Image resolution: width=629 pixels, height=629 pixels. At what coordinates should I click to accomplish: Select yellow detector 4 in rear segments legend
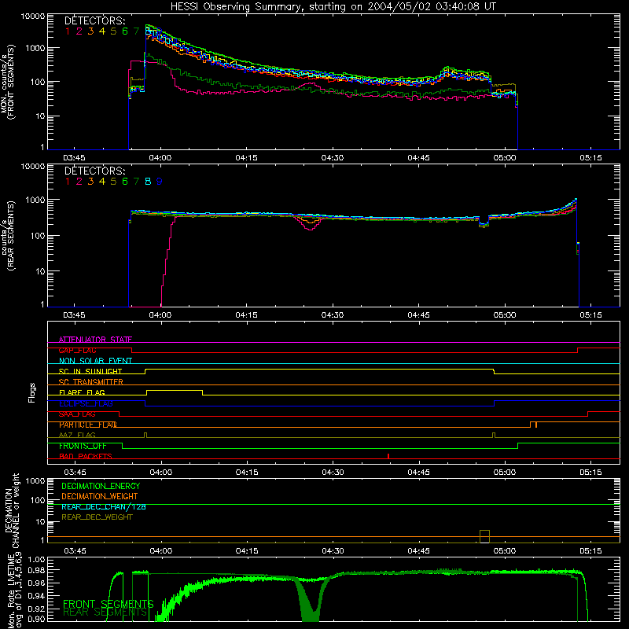click(x=102, y=182)
